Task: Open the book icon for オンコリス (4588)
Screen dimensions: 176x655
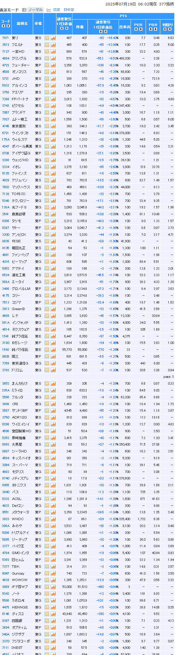Action: tap(47, 72)
